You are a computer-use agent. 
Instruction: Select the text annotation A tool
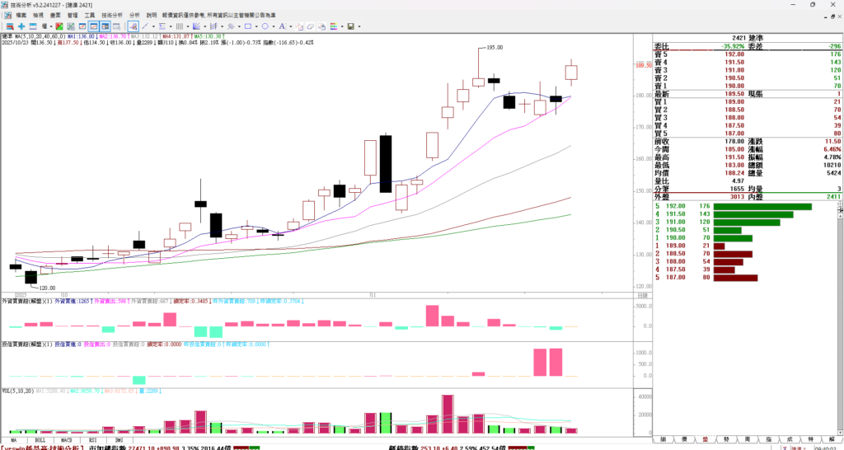pyautogui.click(x=282, y=26)
